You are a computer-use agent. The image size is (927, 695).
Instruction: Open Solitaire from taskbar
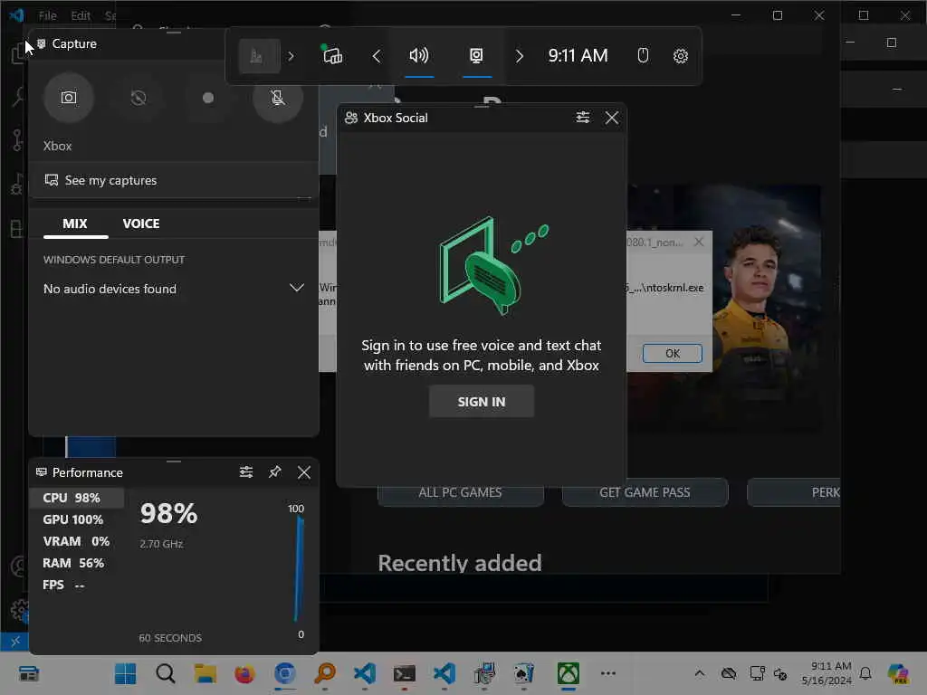524,673
